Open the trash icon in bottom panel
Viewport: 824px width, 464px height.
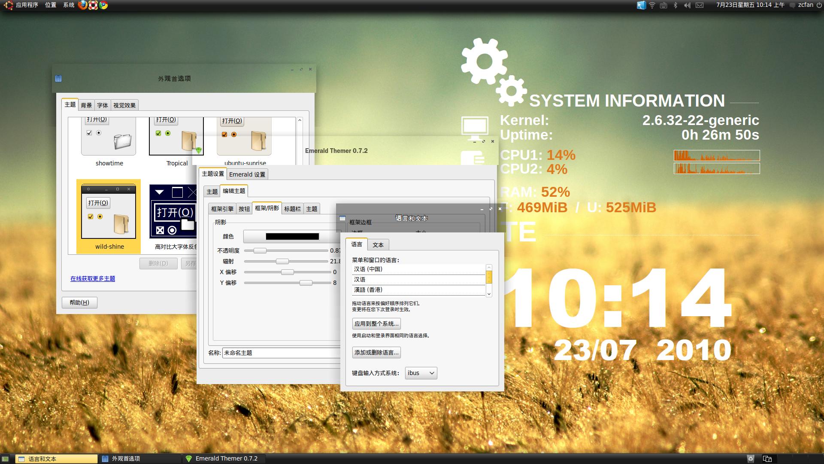[x=751, y=459]
